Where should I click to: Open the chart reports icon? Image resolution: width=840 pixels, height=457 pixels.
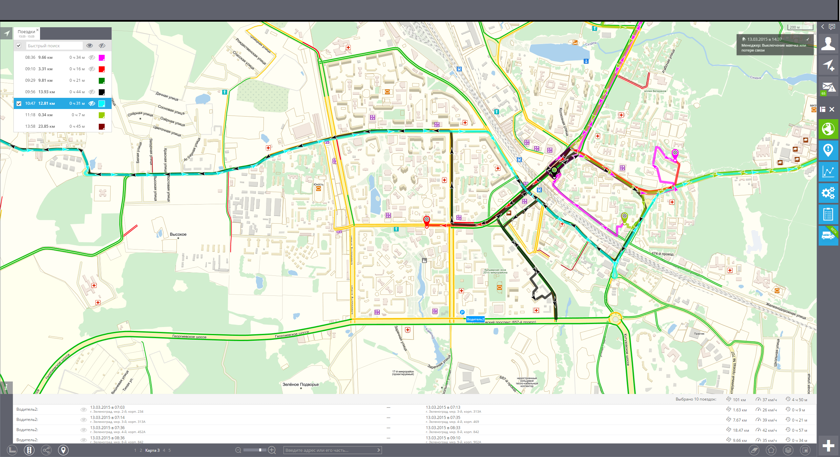pos(828,172)
